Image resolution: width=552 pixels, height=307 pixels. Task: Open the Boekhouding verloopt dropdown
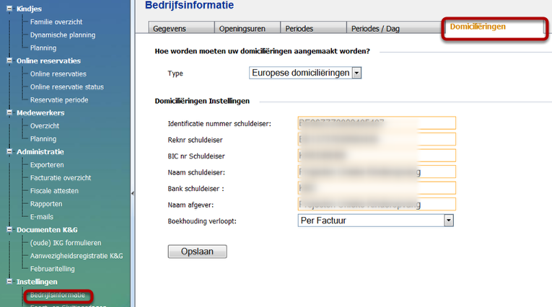pyautogui.click(x=448, y=221)
